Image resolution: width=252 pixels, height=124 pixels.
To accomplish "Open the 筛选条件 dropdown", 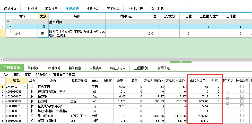I will (43, 75).
